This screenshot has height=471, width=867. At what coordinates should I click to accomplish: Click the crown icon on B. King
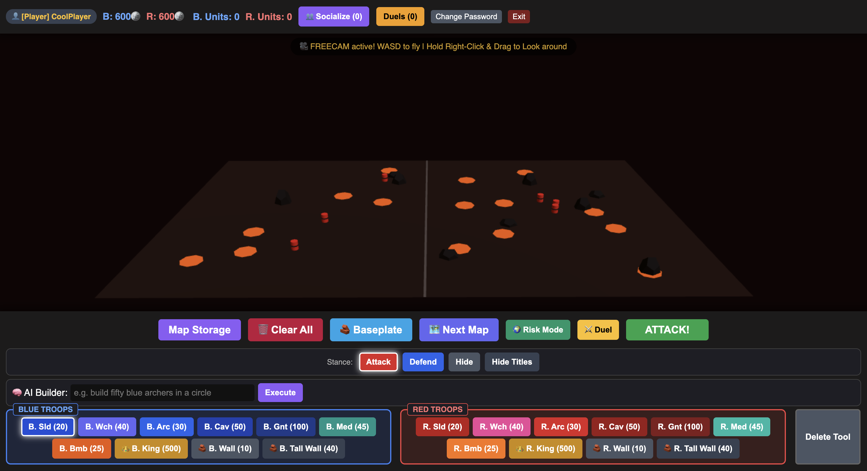point(126,449)
